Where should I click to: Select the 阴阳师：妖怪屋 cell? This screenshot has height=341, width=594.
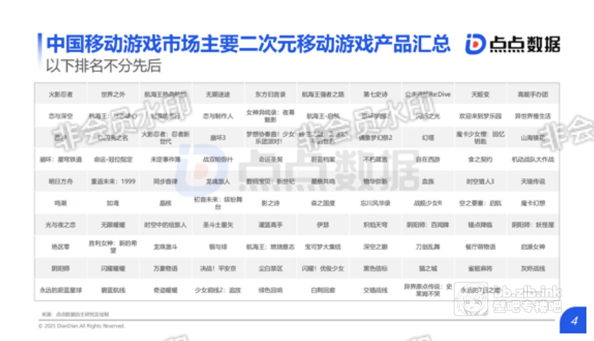point(533,225)
